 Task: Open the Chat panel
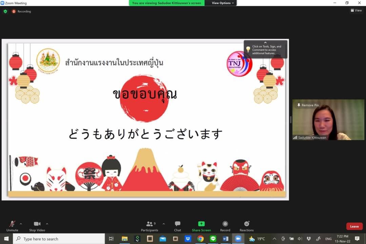pos(177,226)
